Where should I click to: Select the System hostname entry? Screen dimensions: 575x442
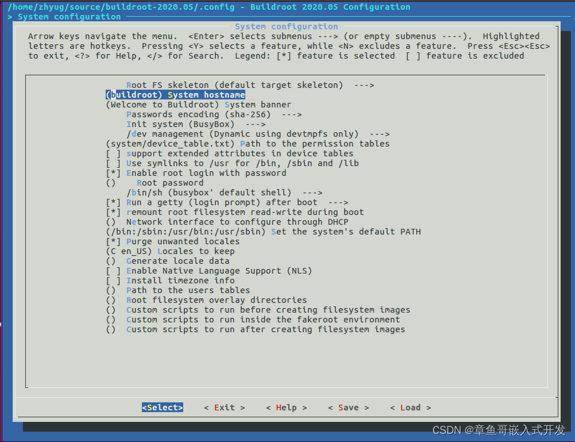pos(175,95)
